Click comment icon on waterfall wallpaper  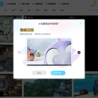[x=68, y=85]
